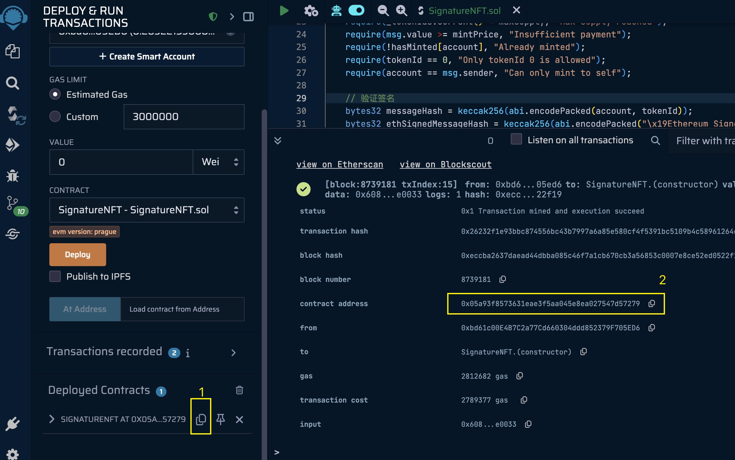The image size is (735, 460).
Task: Open the Wei unit dropdown
Action: (219, 162)
